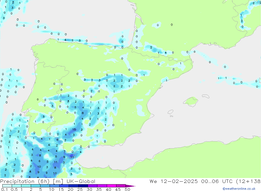
Task: Click the "0.5" legend scale label
Action: (x=14, y=189)
